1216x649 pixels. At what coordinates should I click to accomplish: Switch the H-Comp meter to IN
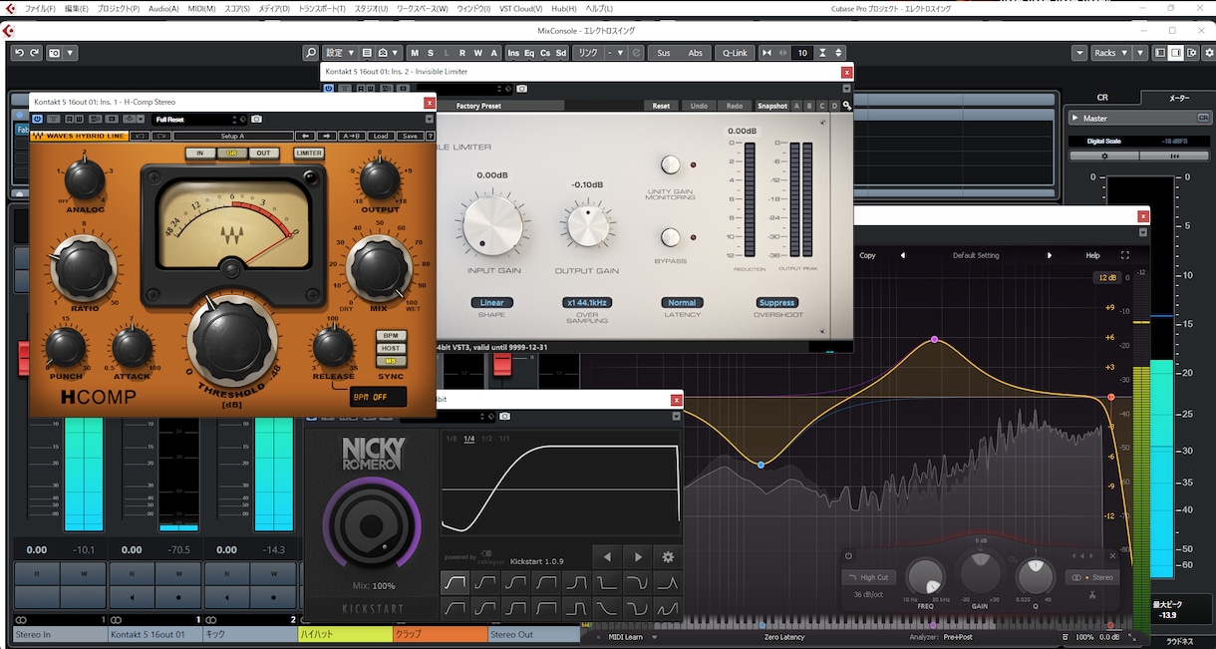[x=200, y=154]
